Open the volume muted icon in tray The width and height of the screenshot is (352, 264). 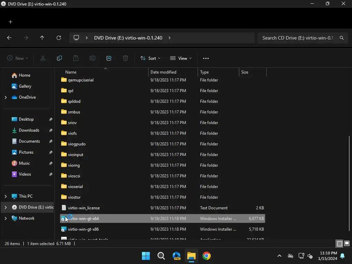coord(310,256)
